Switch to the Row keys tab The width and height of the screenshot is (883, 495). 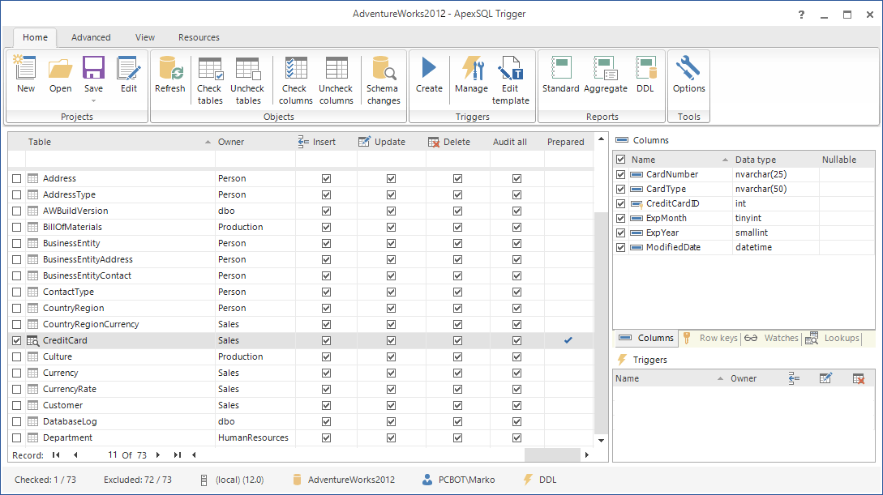click(717, 338)
